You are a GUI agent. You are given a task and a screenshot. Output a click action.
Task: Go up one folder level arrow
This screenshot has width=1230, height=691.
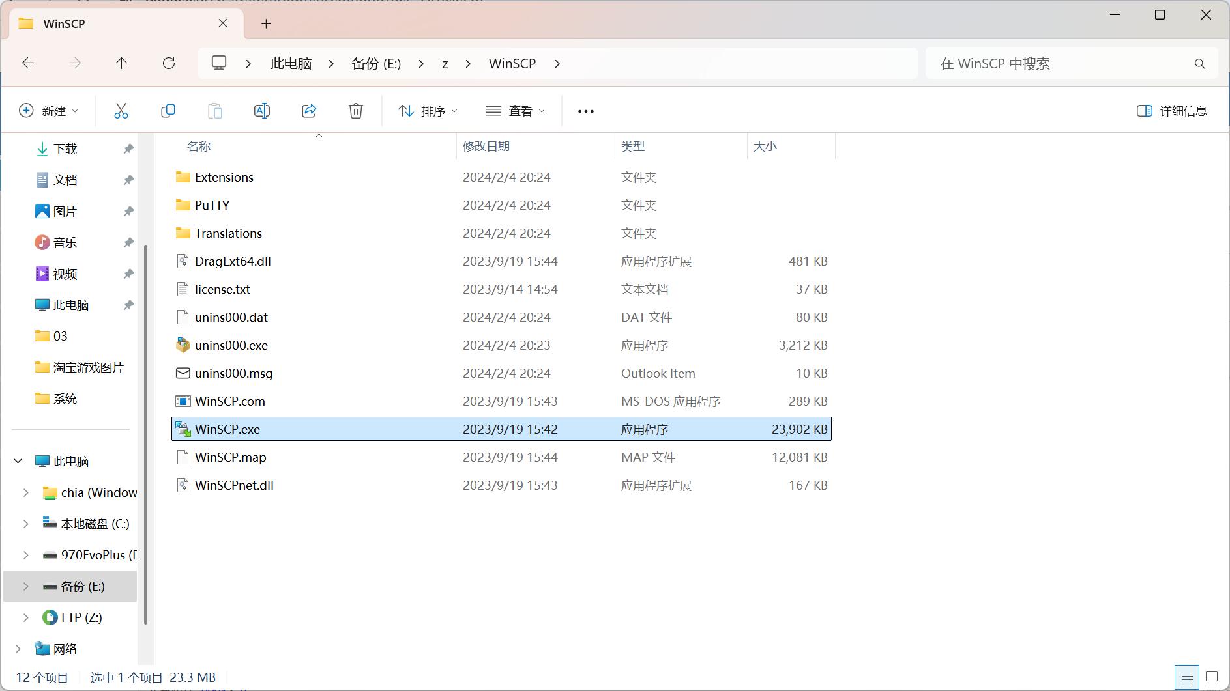tap(121, 63)
